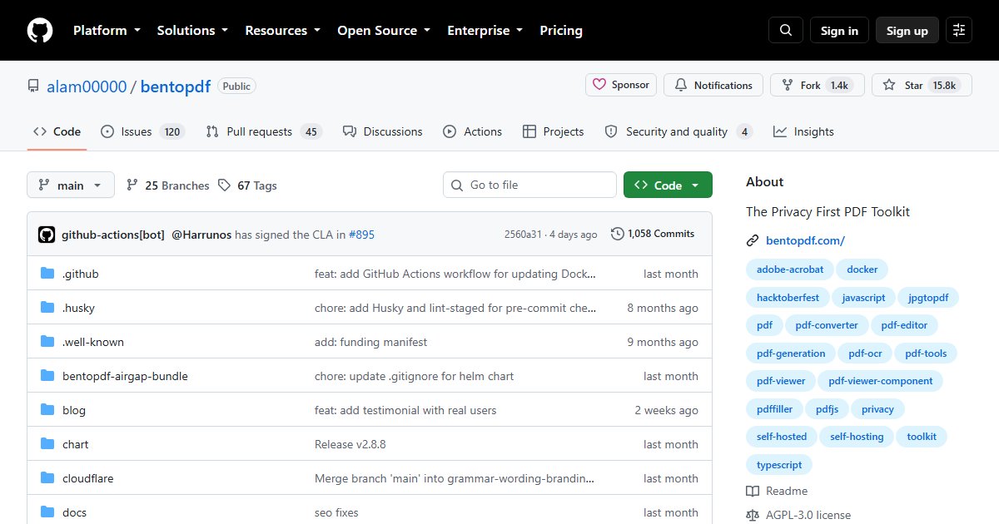The width and height of the screenshot is (999, 524).
Task: Click the repository icon before alam00000
Action: point(33,87)
